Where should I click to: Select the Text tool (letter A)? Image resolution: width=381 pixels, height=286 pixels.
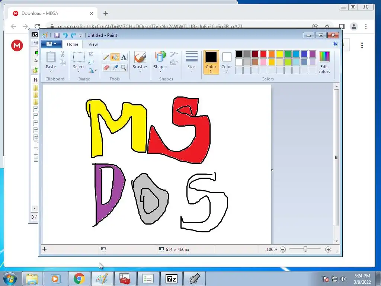pos(124,57)
